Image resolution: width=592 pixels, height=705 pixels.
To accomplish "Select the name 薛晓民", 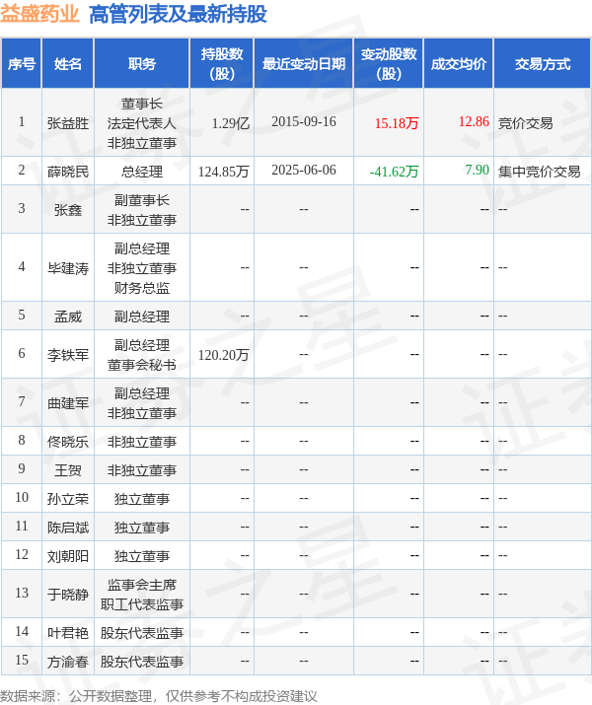I will tap(68, 172).
